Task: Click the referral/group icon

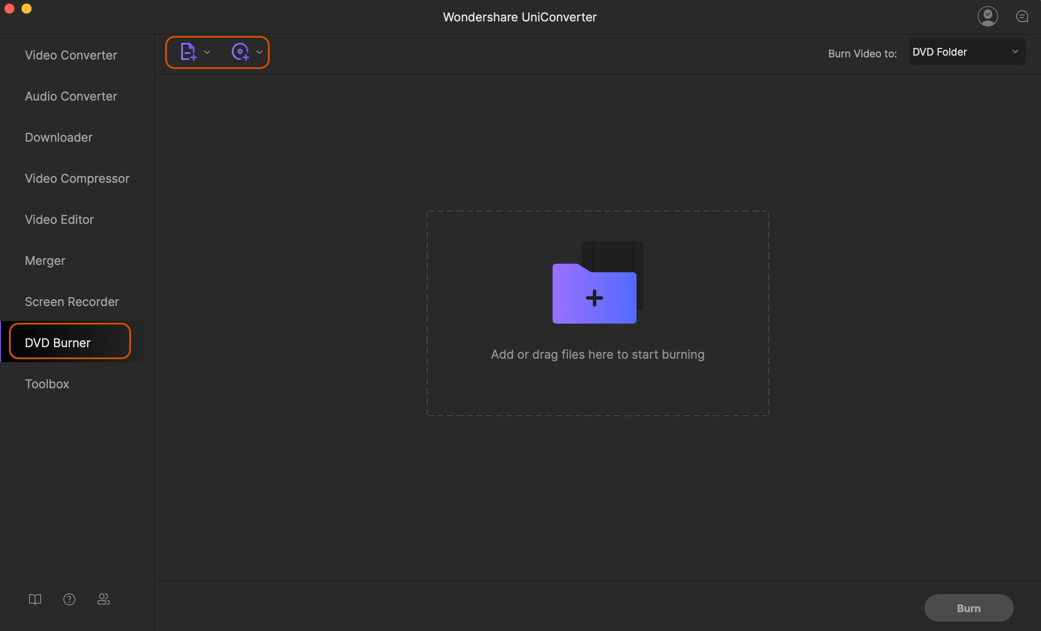Action: click(x=103, y=598)
